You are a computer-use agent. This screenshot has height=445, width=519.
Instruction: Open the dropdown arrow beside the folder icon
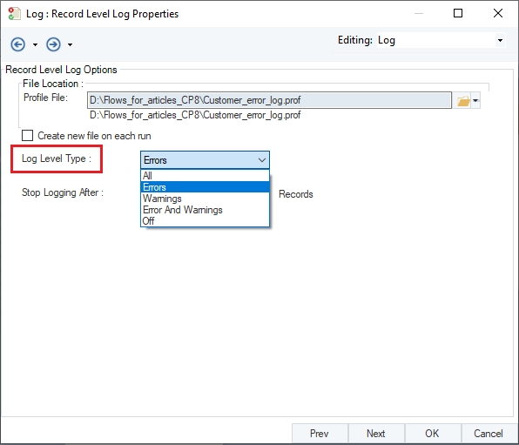pyautogui.click(x=475, y=101)
